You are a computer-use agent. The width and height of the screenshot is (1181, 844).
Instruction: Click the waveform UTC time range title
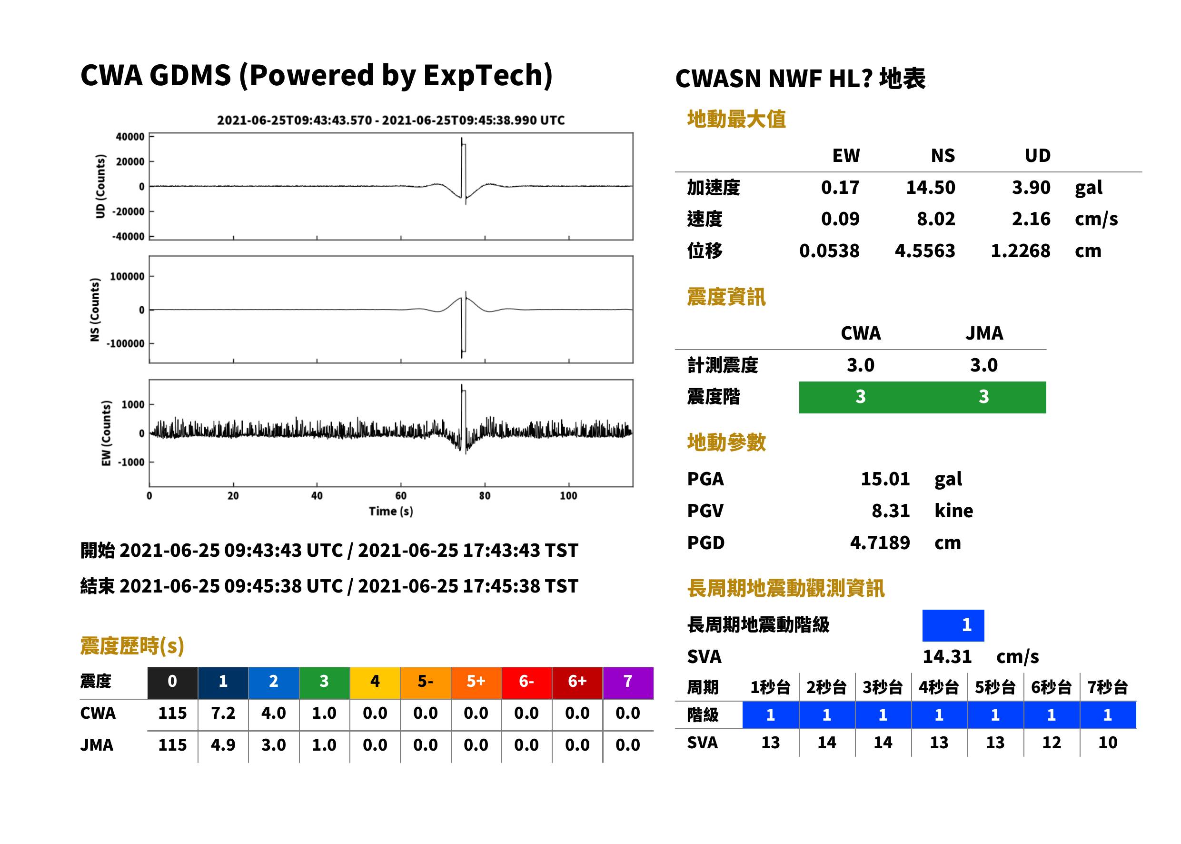click(390, 120)
